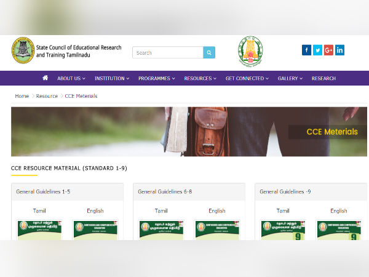The image size is (369, 277).
Task: Open the Twitter social icon
Action: [x=317, y=50]
